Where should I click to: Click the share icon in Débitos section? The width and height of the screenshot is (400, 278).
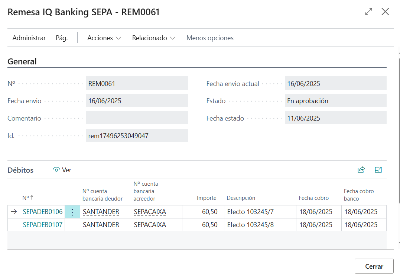(x=361, y=170)
